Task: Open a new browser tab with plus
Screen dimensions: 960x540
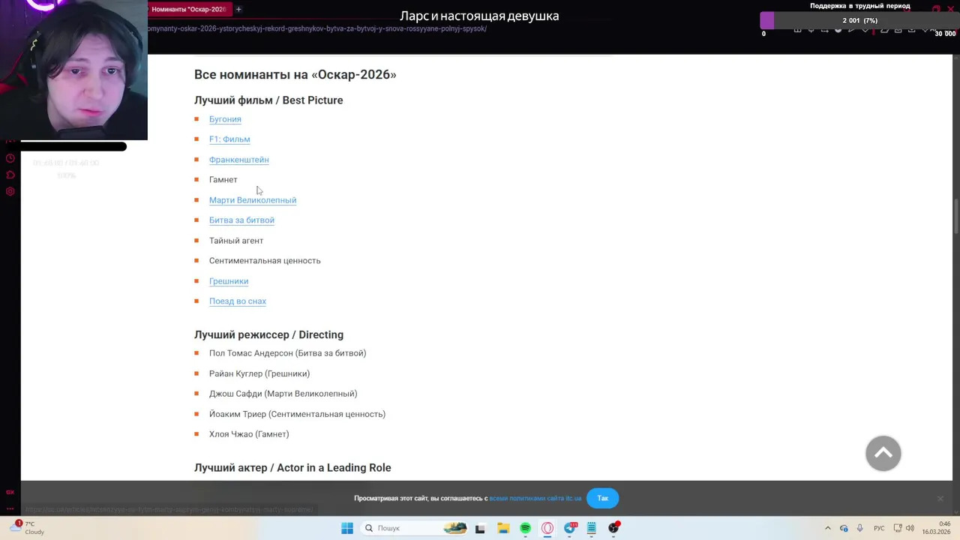Action: [x=238, y=9]
